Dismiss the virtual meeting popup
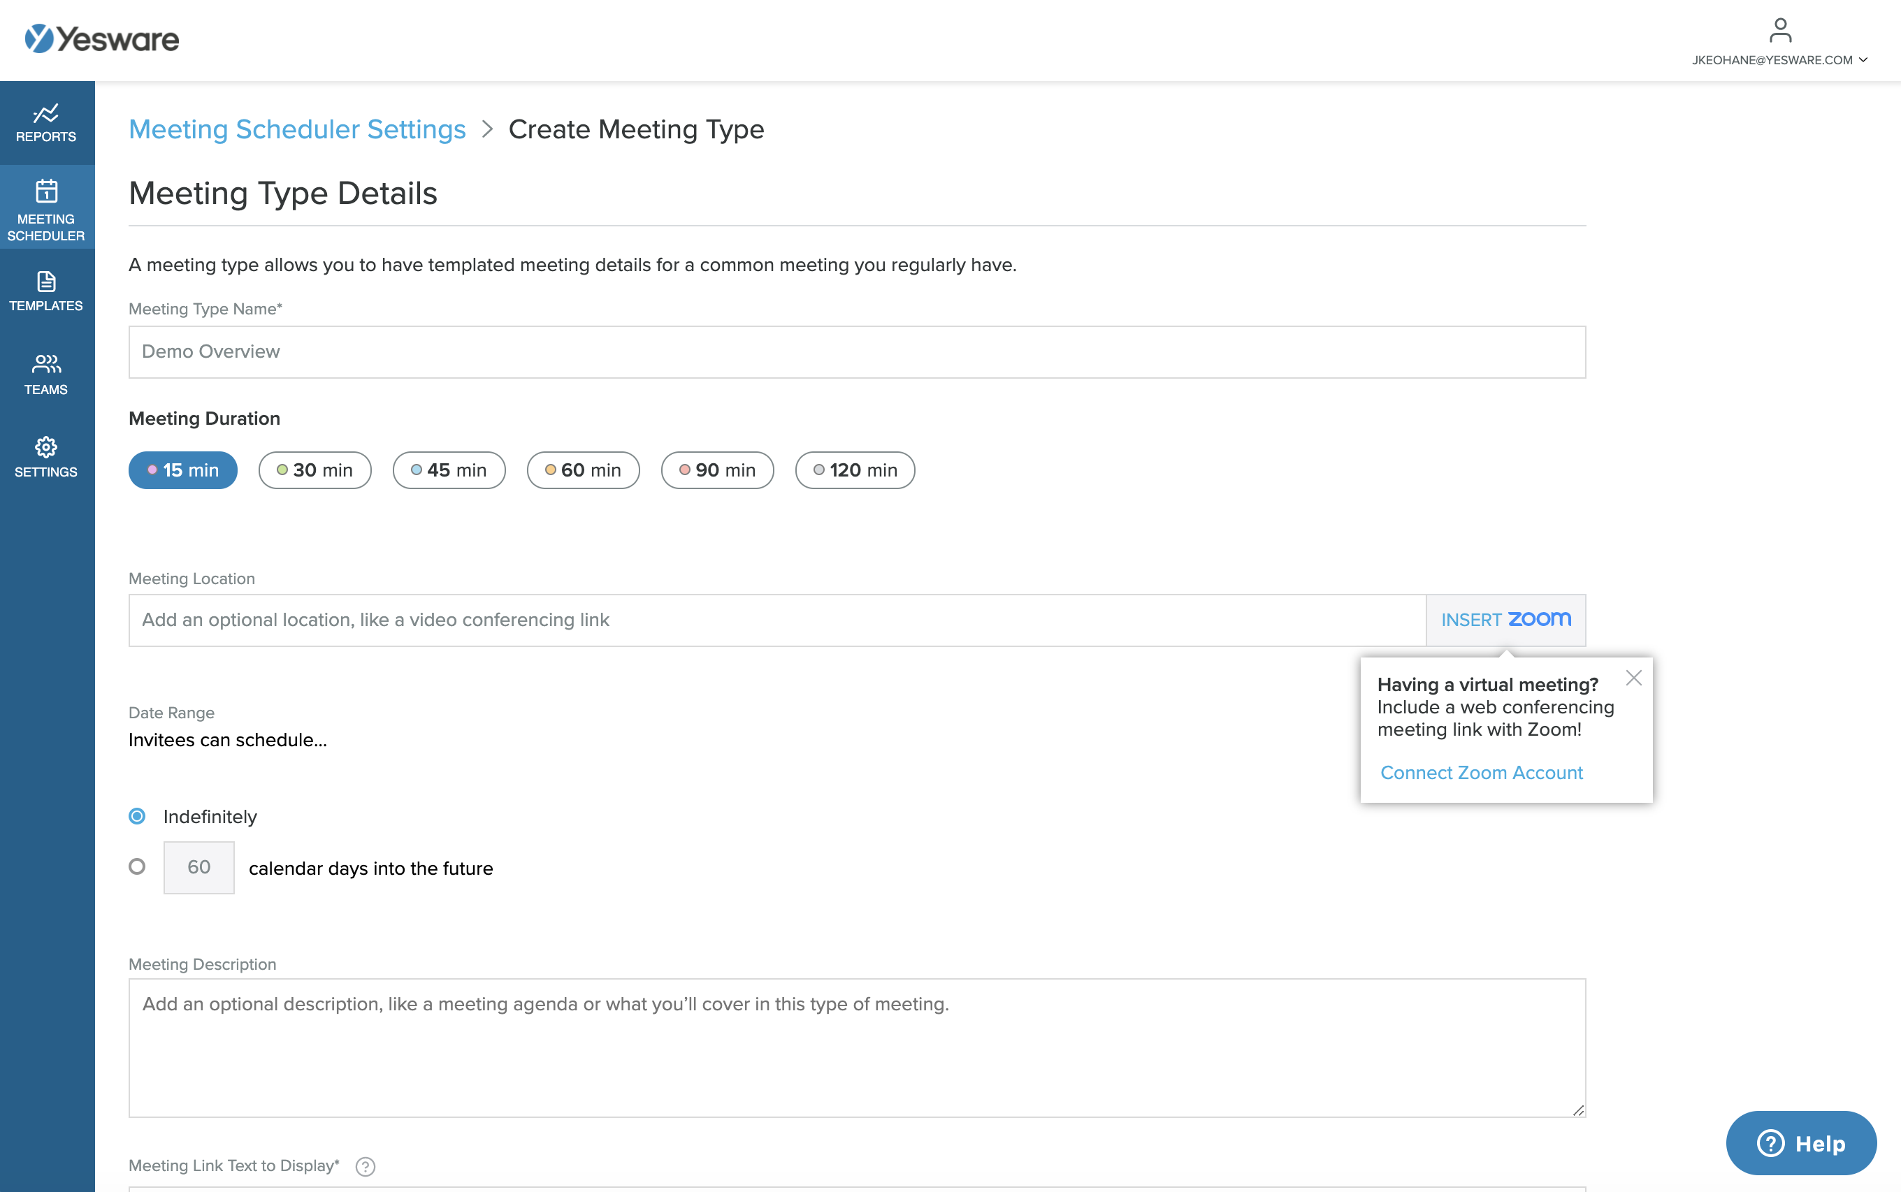 (x=1634, y=677)
